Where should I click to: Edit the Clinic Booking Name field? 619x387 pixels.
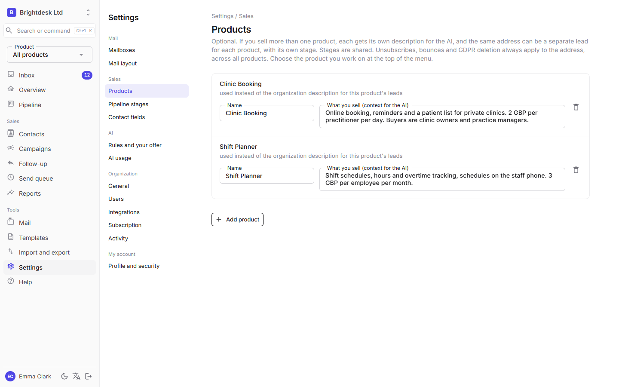tap(267, 113)
